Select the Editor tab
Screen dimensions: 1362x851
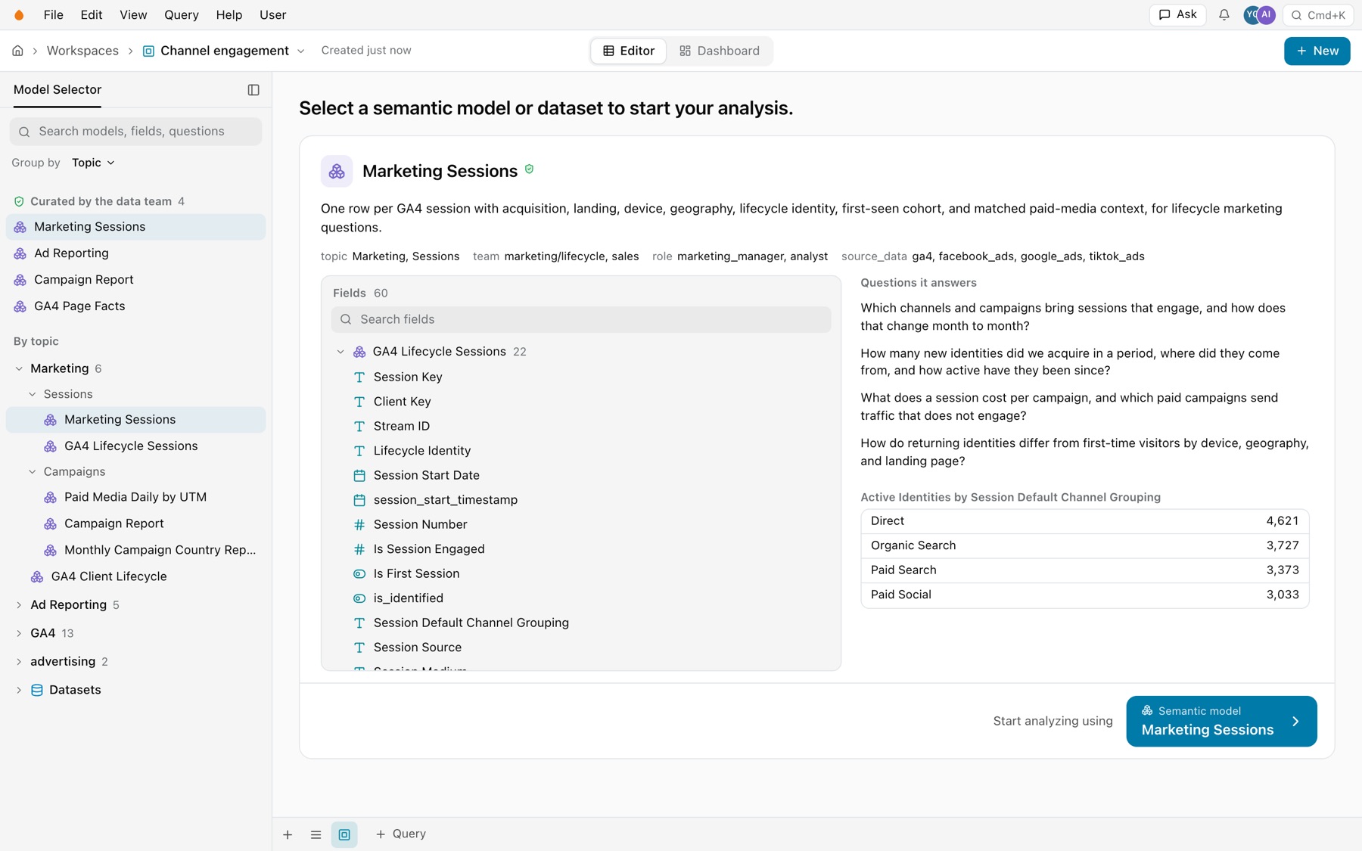[629, 51]
